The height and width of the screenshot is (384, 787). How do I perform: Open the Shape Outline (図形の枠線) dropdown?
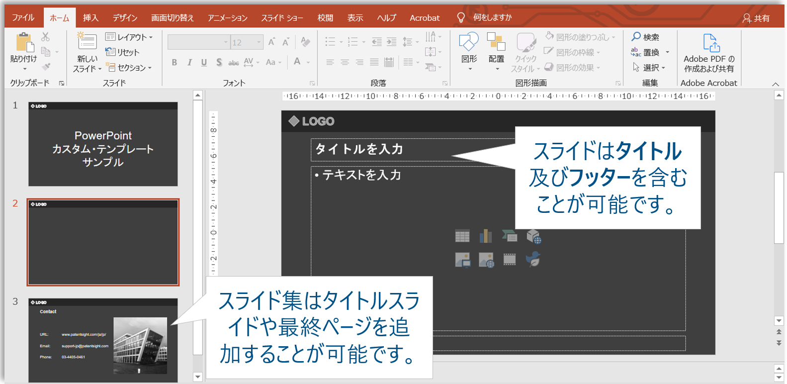(572, 52)
